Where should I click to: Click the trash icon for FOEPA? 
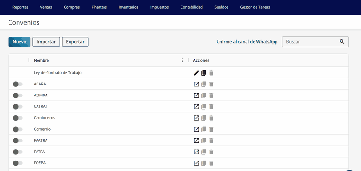tap(211, 163)
